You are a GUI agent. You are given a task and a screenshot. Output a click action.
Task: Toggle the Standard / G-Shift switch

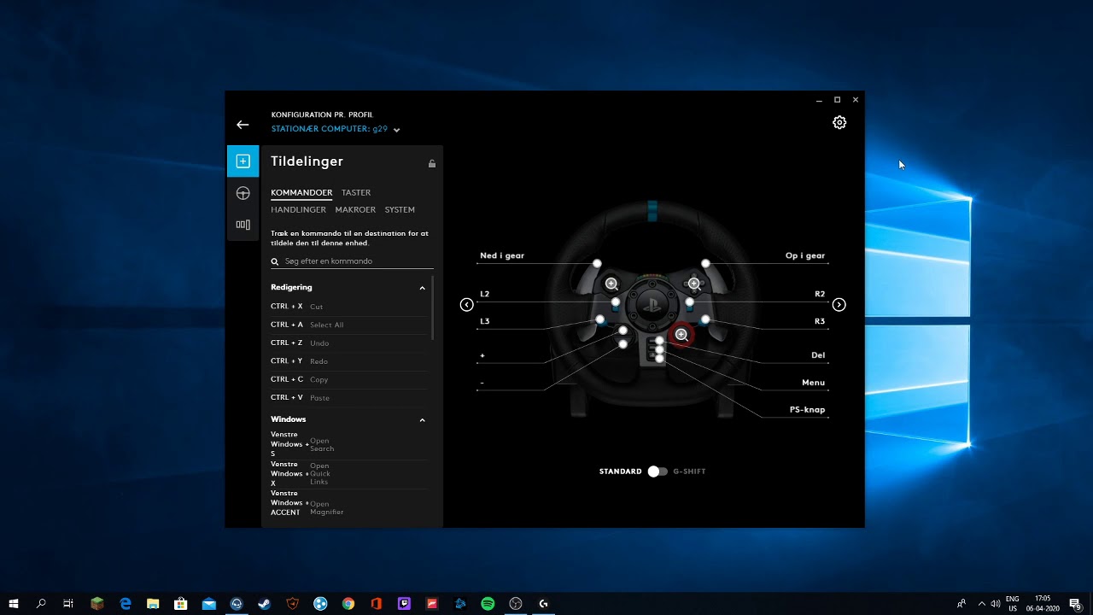[x=657, y=471]
